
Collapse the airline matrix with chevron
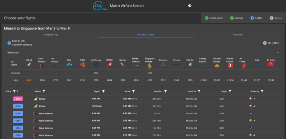(x=278, y=52)
